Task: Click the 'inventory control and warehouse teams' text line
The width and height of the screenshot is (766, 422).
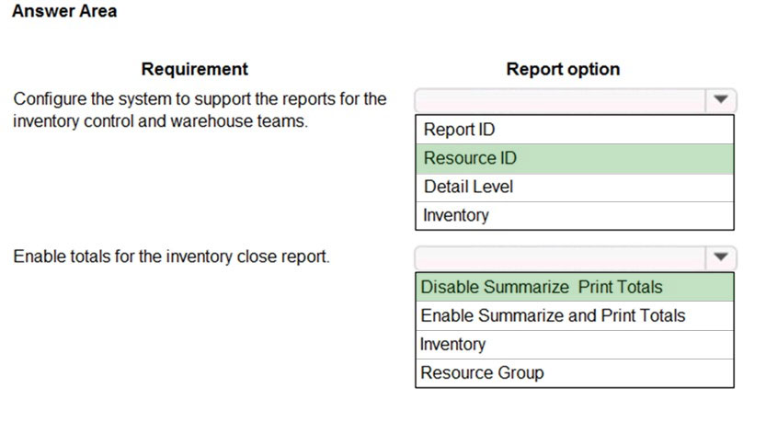Action: coord(161,121)
